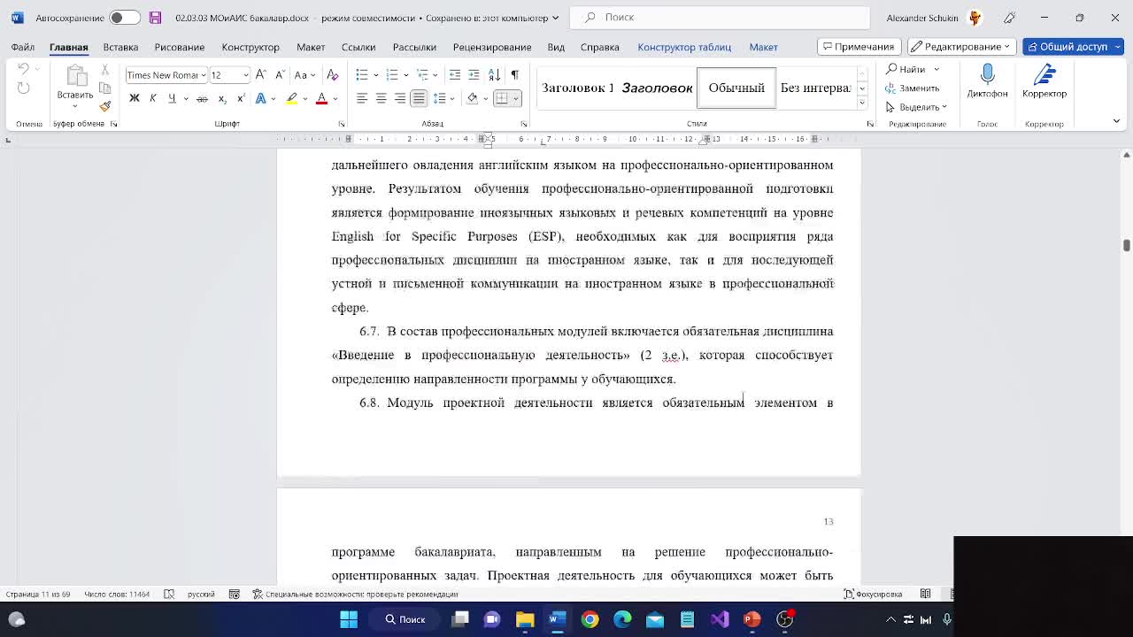
Task: Apply yellow text highlight color
Action: tap(291, 98)
